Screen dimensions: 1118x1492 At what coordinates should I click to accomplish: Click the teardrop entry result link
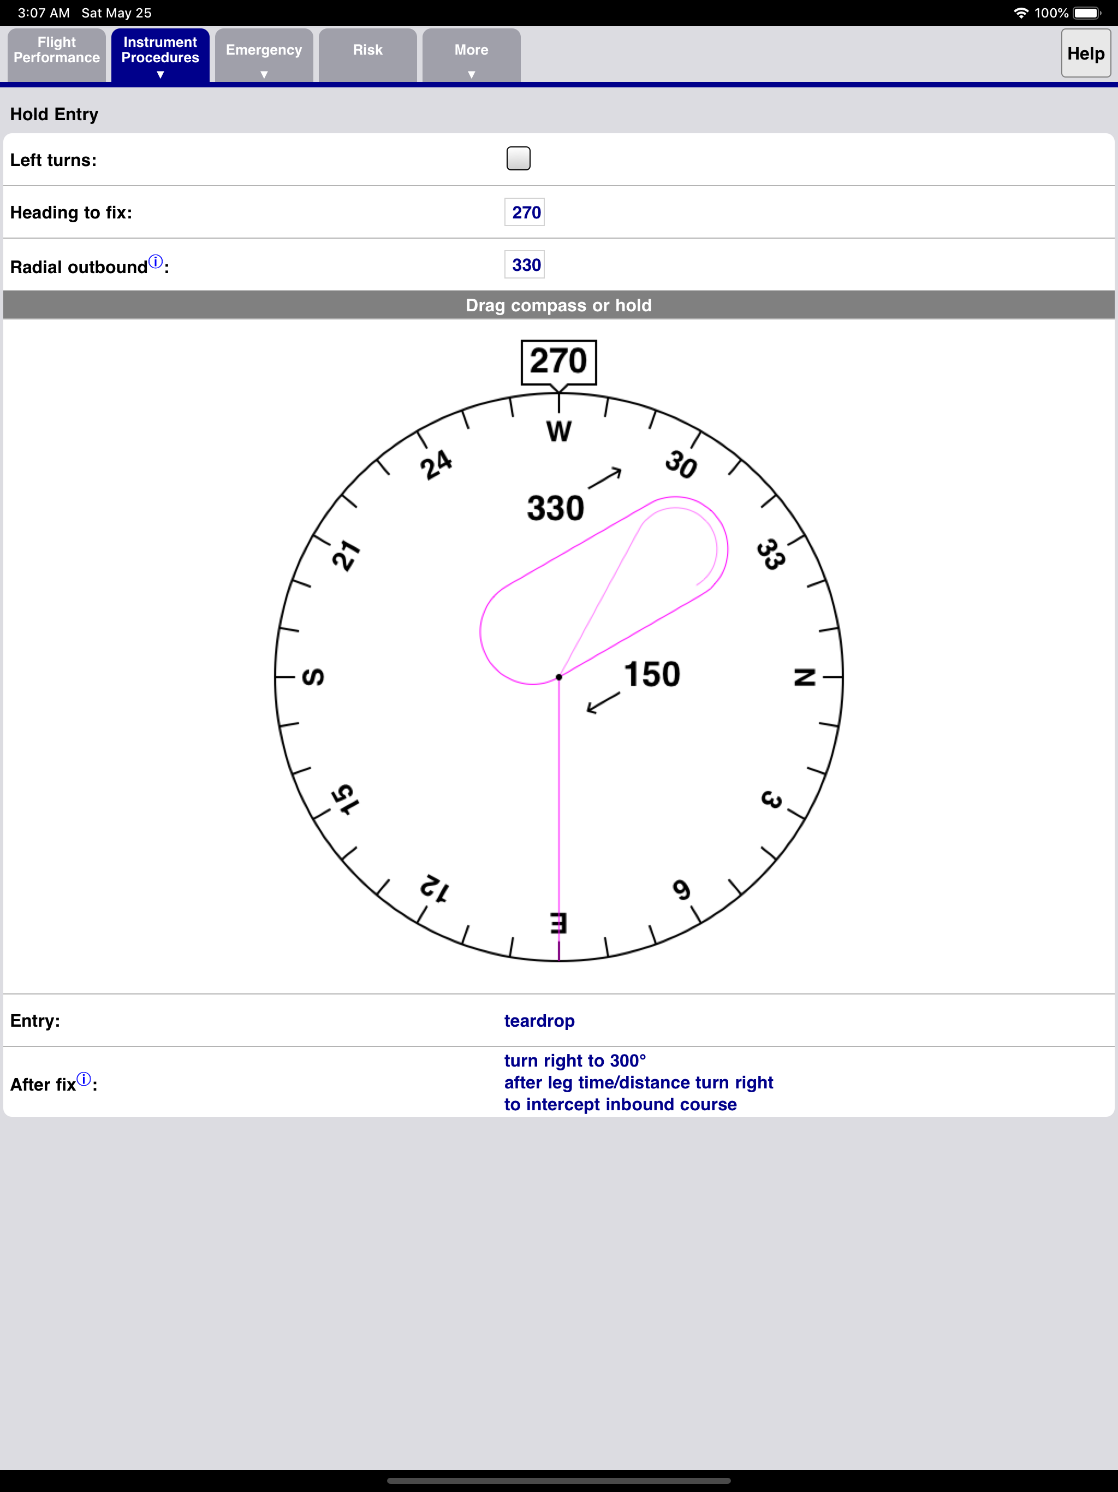539,1021
